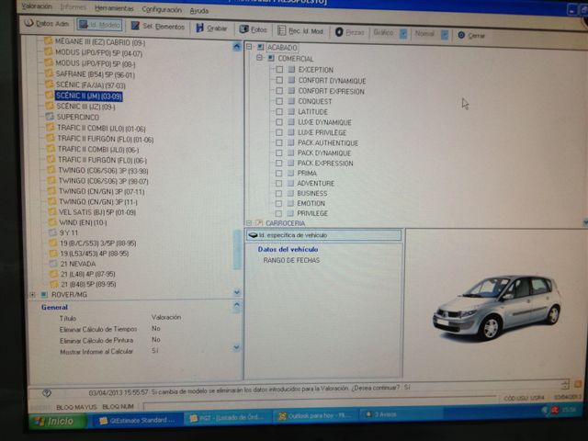Select 21 NEVADA model entry

point(78,264)
